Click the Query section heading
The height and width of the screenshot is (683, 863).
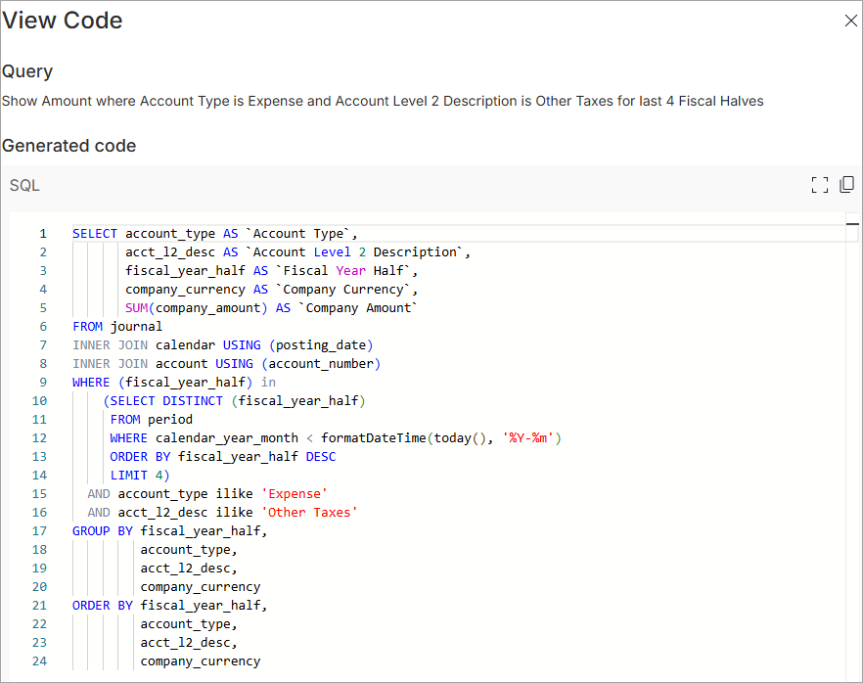26,70
